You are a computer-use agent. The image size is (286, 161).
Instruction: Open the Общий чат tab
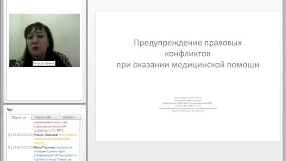(x=19, y=117)
